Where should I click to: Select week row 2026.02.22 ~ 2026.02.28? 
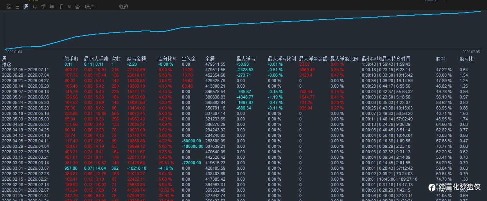[x=25, y=174]
